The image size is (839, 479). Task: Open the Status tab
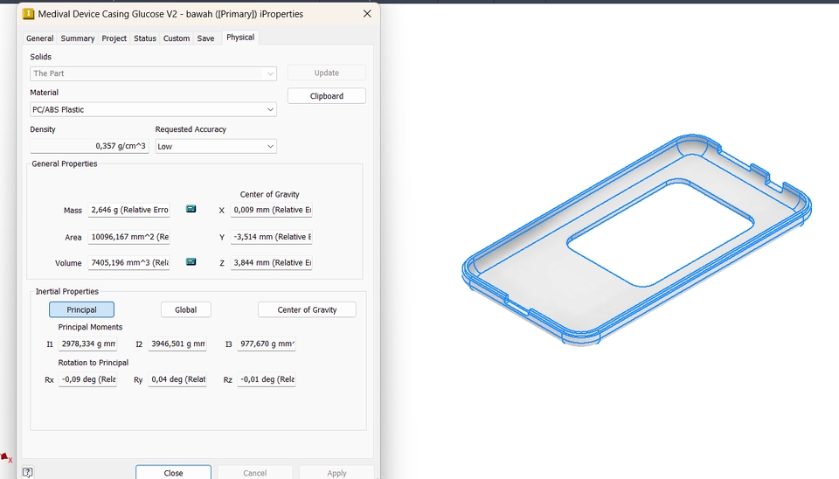tap(145, 38)
